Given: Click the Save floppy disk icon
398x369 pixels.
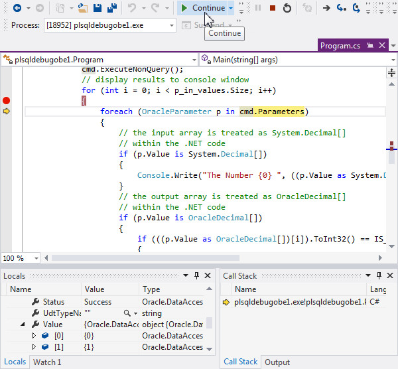Looking at the screenshot, I should tap(98, 8).
